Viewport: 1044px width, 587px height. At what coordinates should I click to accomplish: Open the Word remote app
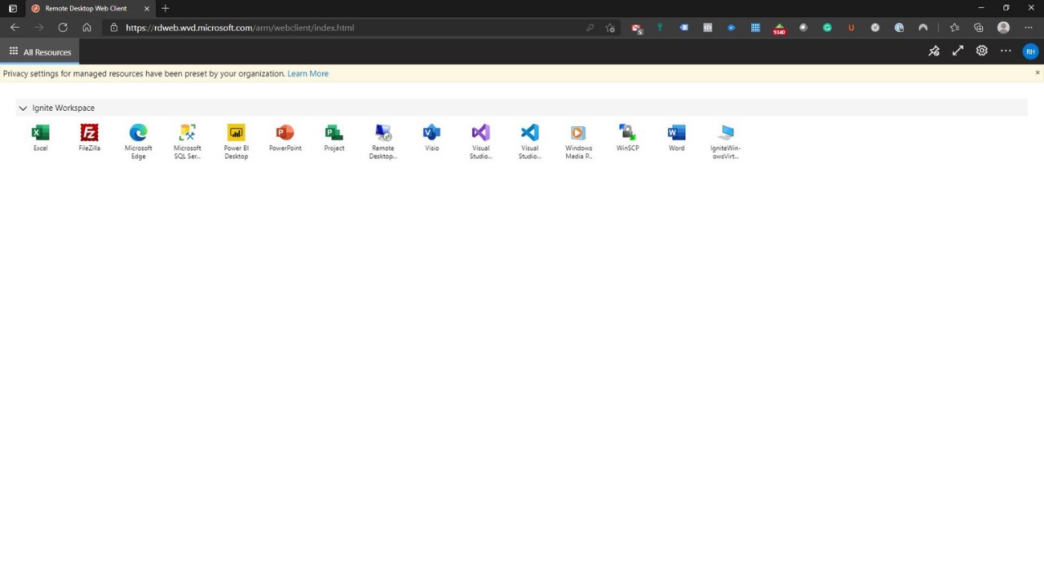click(676, 137)
